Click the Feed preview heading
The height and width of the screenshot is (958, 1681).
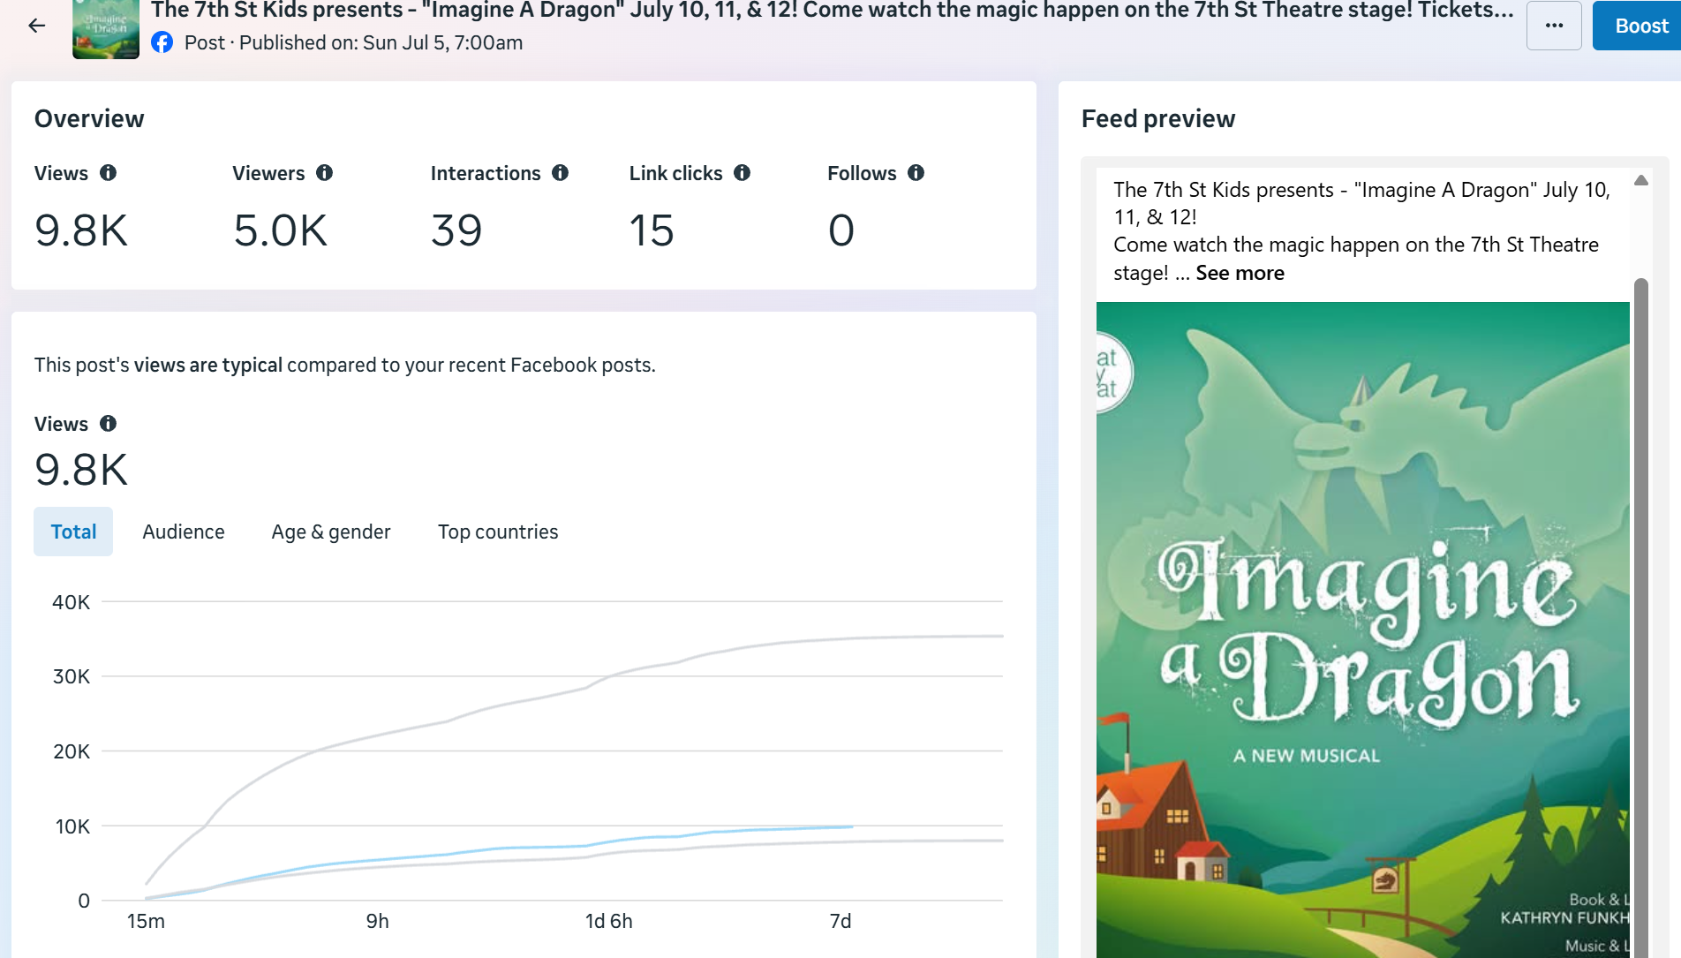pyautogui.click(x=1158, y=119)
